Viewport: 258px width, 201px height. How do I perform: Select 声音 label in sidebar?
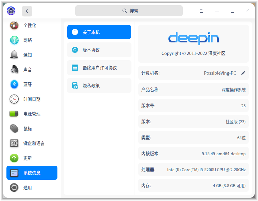pos(28,69)
